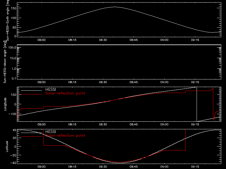Click tick '1.0' on Moon angle axis
The height and width of the screenshot is (169, 226).
pos(14,69)
